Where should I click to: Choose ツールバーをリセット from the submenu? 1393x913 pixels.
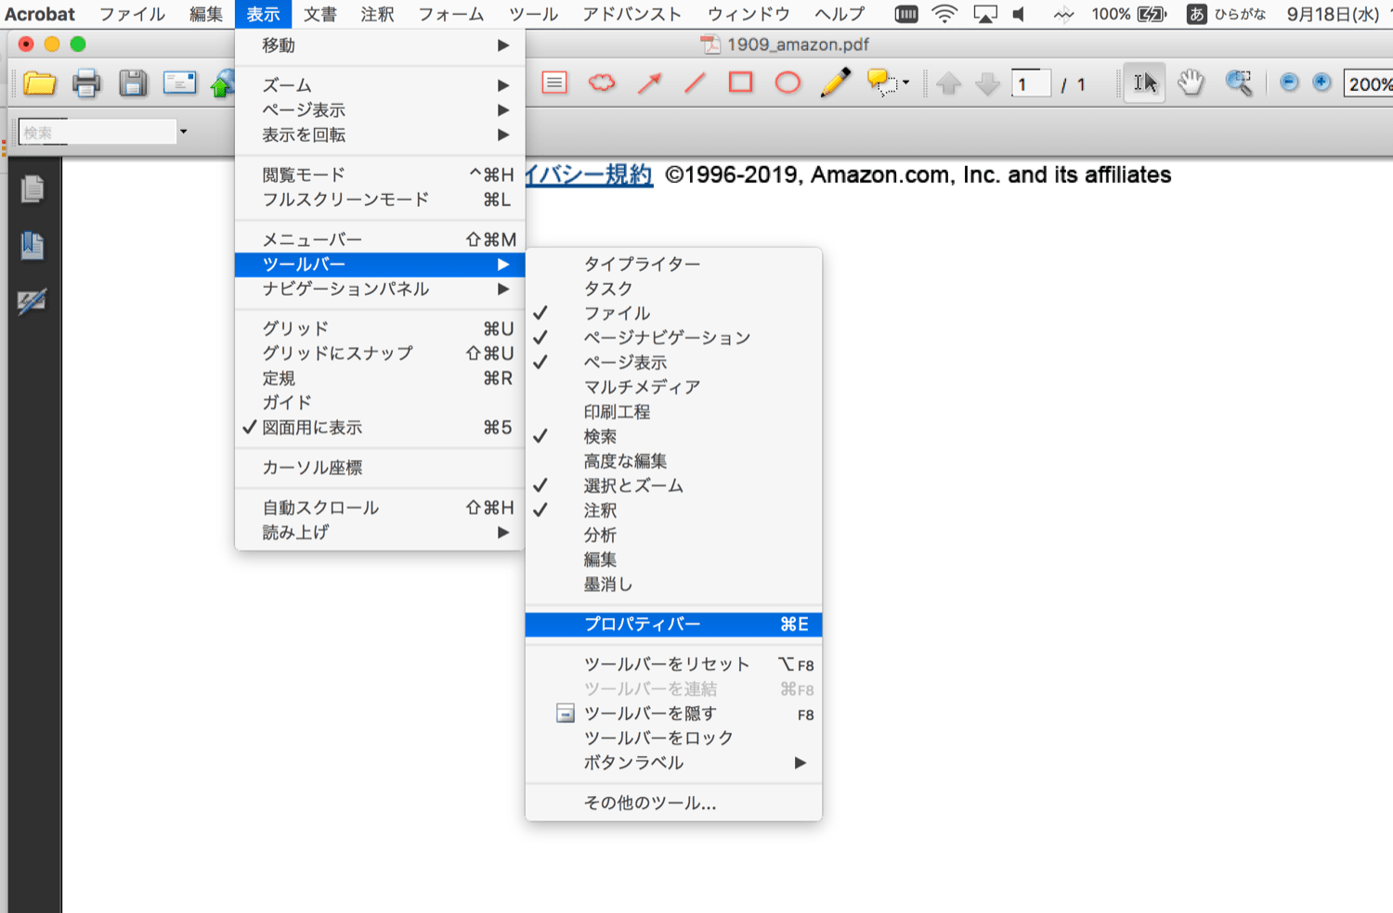tap(665, 664)
